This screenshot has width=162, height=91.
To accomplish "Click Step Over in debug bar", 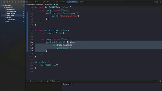I will pos(33,81).
